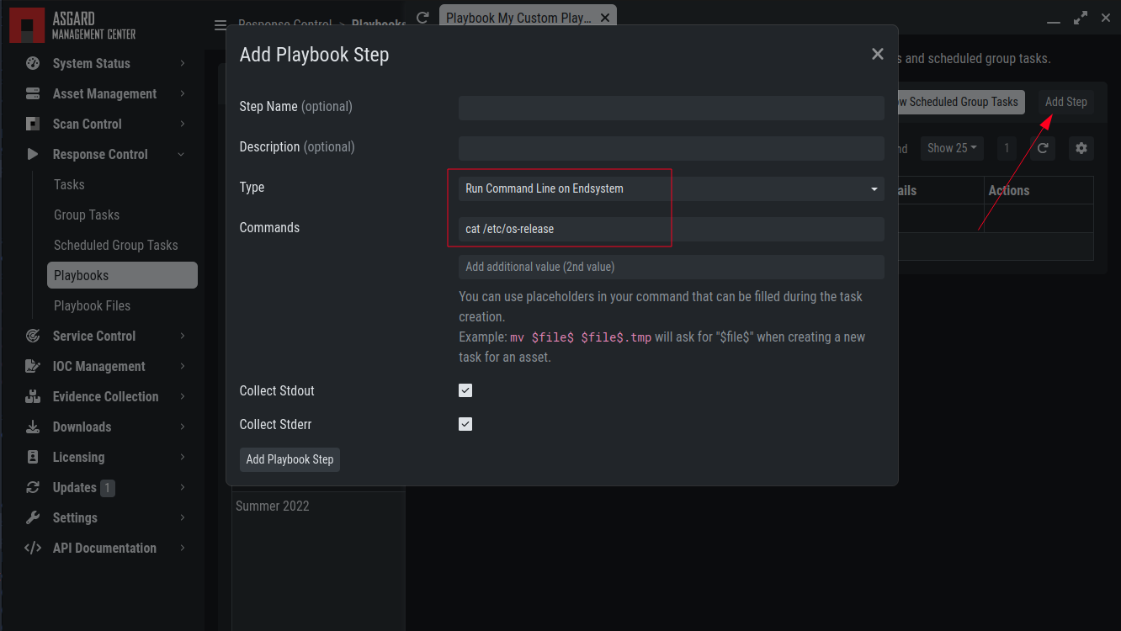Image resolution: width=1121 pixels, height=631 pixels.
Task: Close the Add Playbook Step dialog
Action: pyautogui.click(x=878, y=54)
